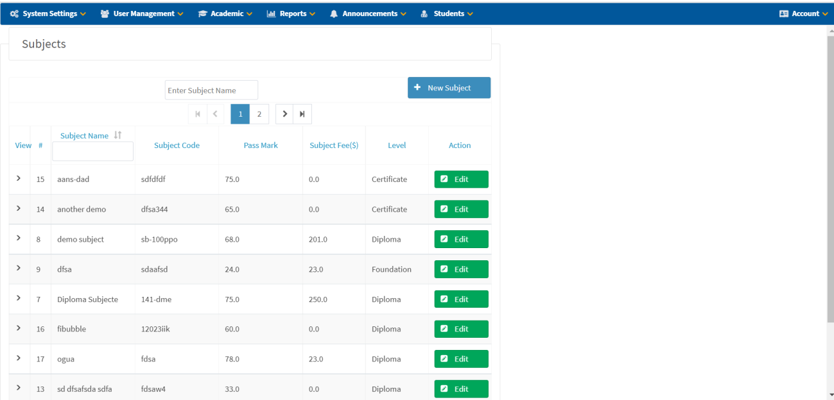The image size is (834, 400).
Task: Expand the Diploma Subjecte row
Action: tap(19, 298)
